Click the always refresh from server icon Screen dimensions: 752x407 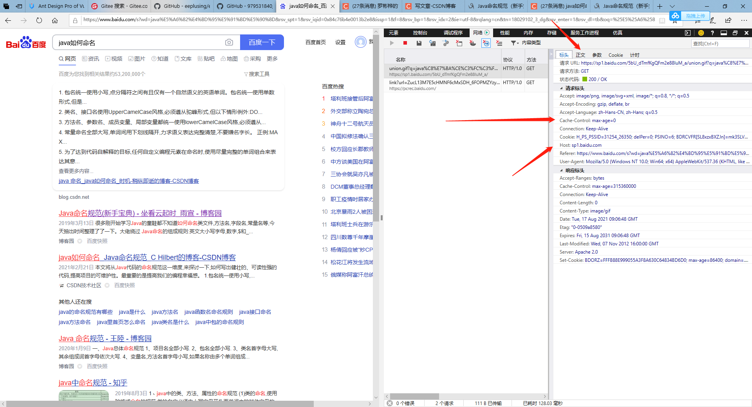pos(432,43)
